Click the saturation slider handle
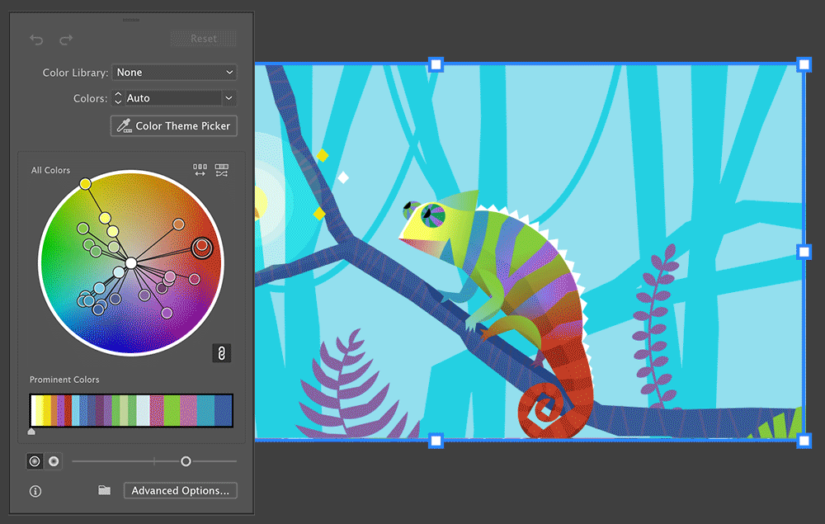The image size is (825, 524). pyautogui.click(x=186, y=461)
